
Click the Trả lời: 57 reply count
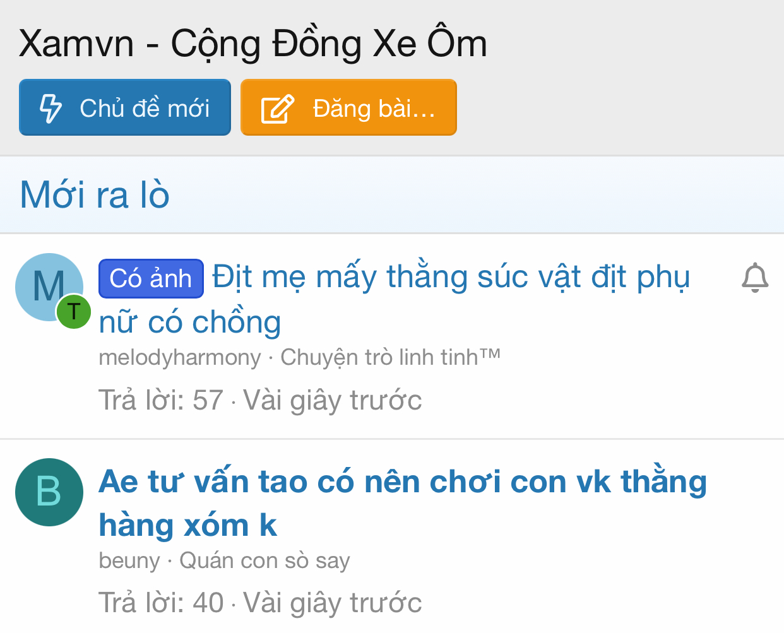click(x=161, y=400)
